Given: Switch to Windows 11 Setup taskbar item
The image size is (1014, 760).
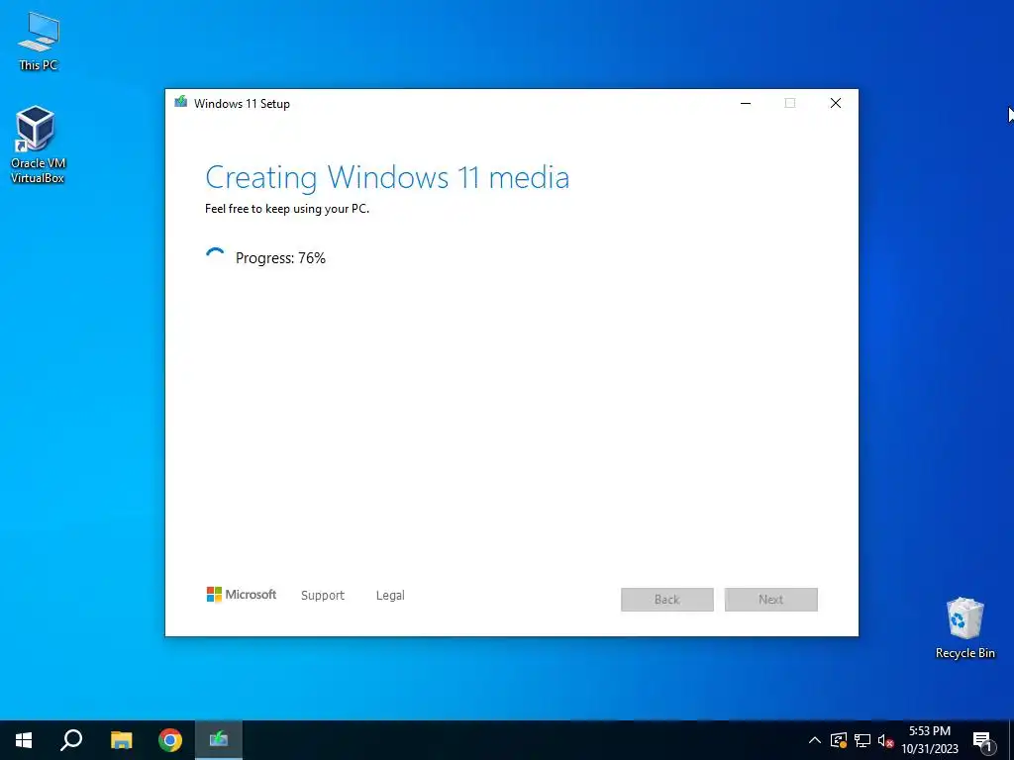Looking at the screenshot, I should point(219,740).
